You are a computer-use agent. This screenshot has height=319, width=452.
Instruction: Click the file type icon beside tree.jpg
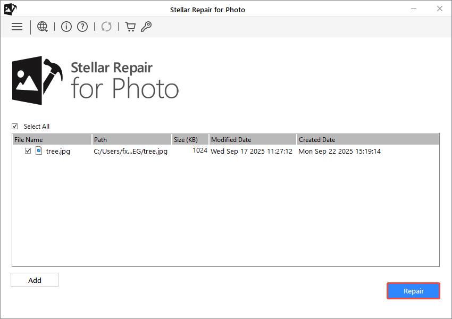pos(38,151)
